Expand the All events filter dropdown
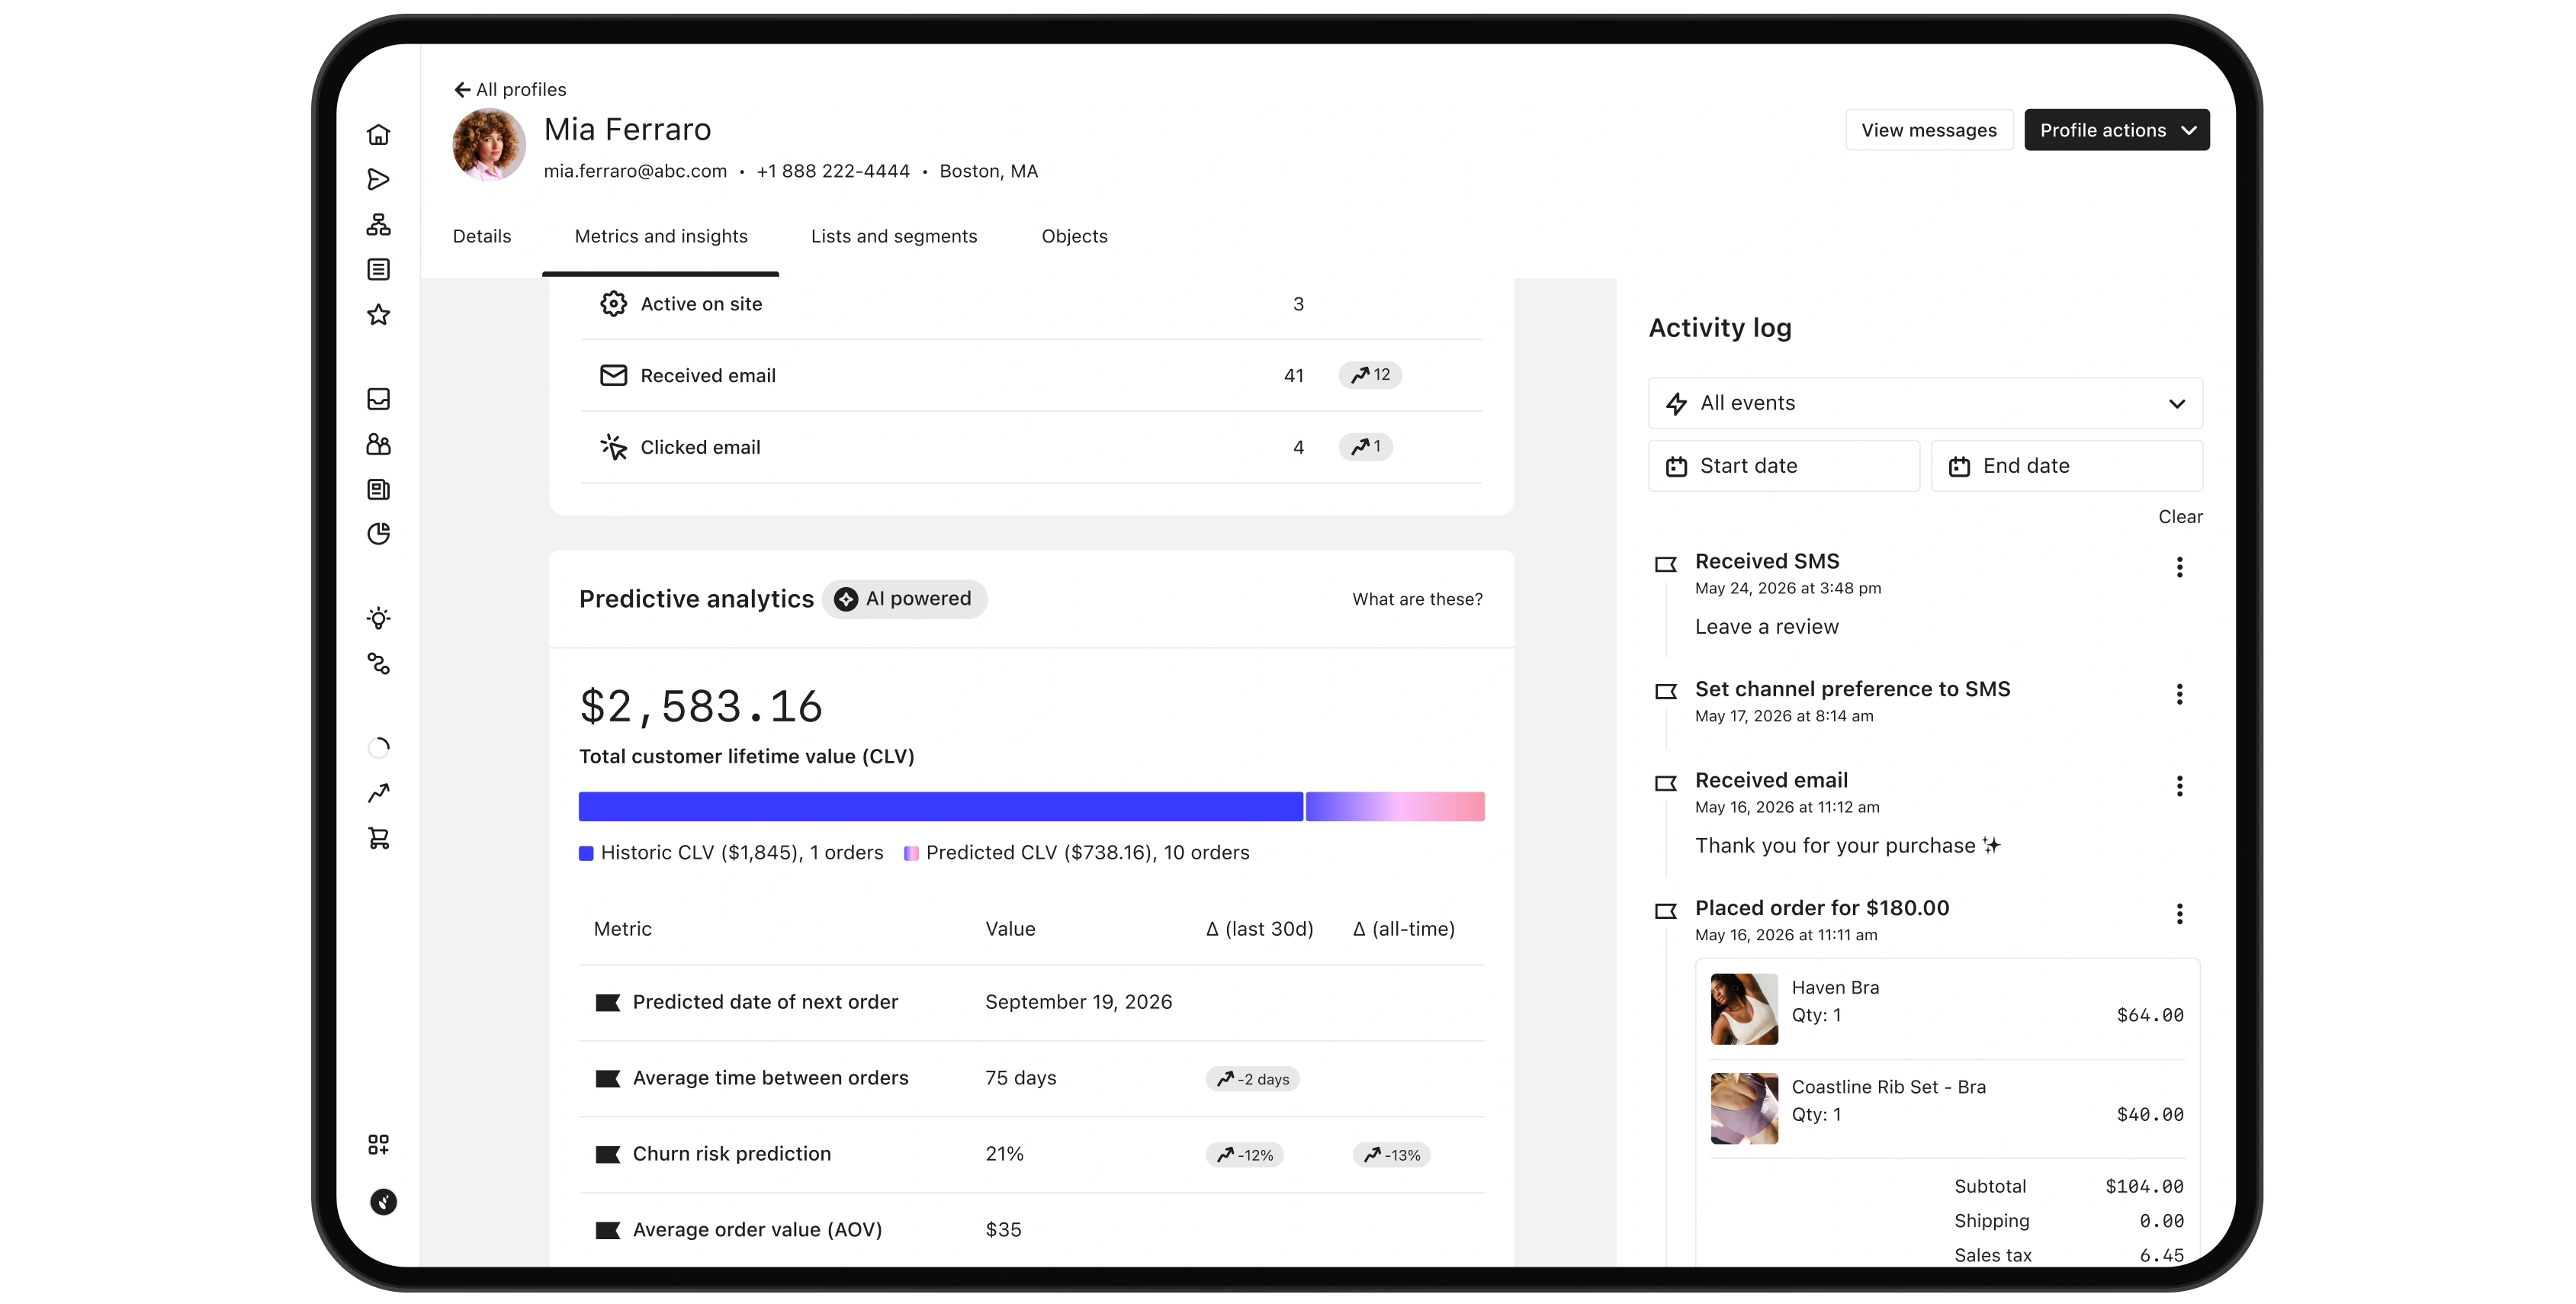The image size is (2576, 1304). coord(1924,403)
